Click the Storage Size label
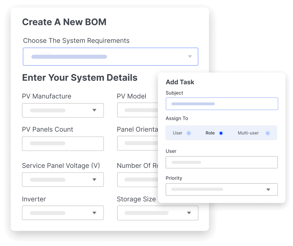The width and height of the screenshot is (293, 246). tap(136, 199)
